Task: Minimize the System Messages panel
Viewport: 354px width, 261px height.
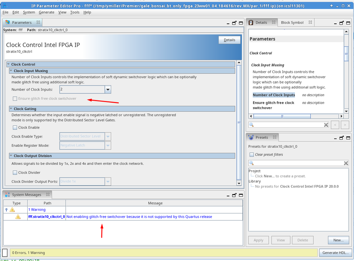Action: point(228,195)
